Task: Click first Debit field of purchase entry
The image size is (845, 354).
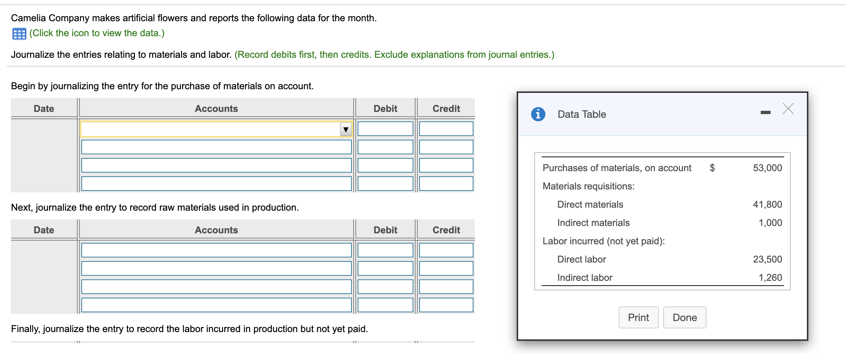Action: (385, 129)
